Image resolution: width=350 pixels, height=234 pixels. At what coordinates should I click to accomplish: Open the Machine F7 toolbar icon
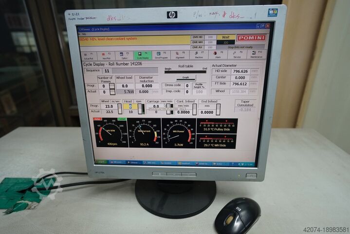199,55
